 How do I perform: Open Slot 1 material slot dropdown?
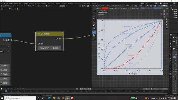(x=41, y=6)
